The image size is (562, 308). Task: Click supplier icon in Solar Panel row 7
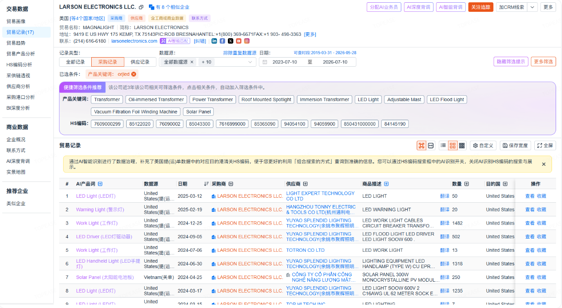(x=288, y=275)
